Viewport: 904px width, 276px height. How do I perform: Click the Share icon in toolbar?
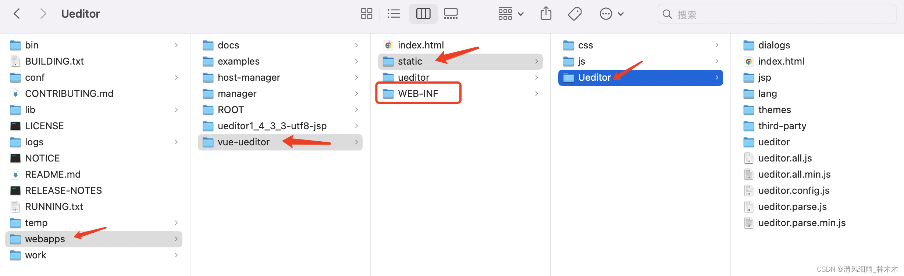pyautogui.click(x=546, y=13)
